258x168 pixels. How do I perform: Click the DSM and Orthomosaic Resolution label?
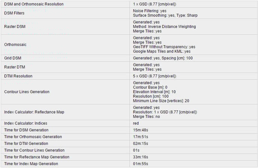coord(34,4)
